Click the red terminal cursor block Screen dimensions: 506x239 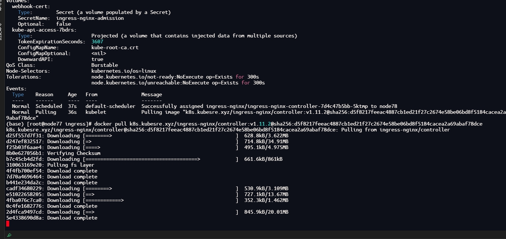pos(8,224)
